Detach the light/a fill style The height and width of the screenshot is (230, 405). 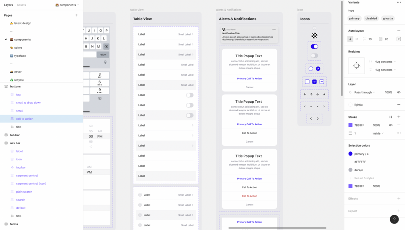399,105
